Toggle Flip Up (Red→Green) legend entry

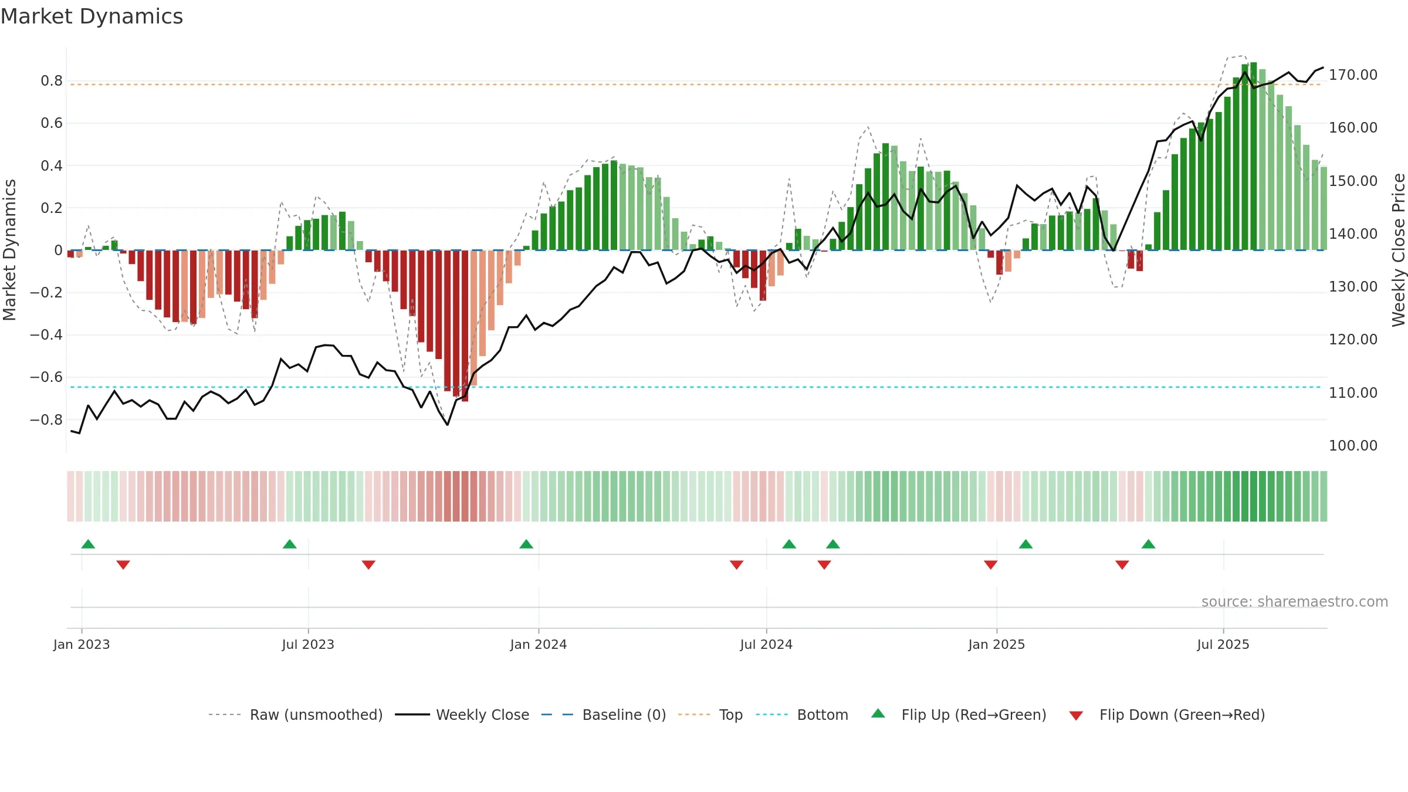pyautogui.click(x=959, y=715)
